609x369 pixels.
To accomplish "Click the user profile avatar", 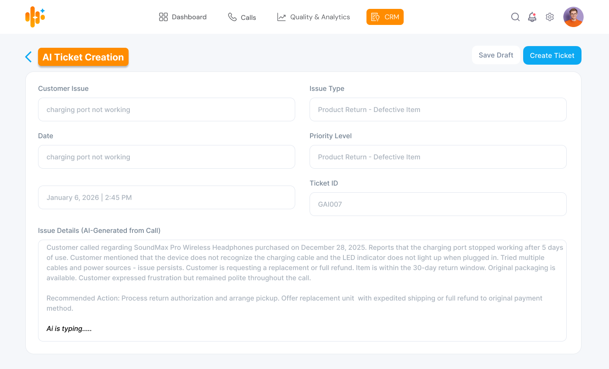I will click(x=573, y=17).
